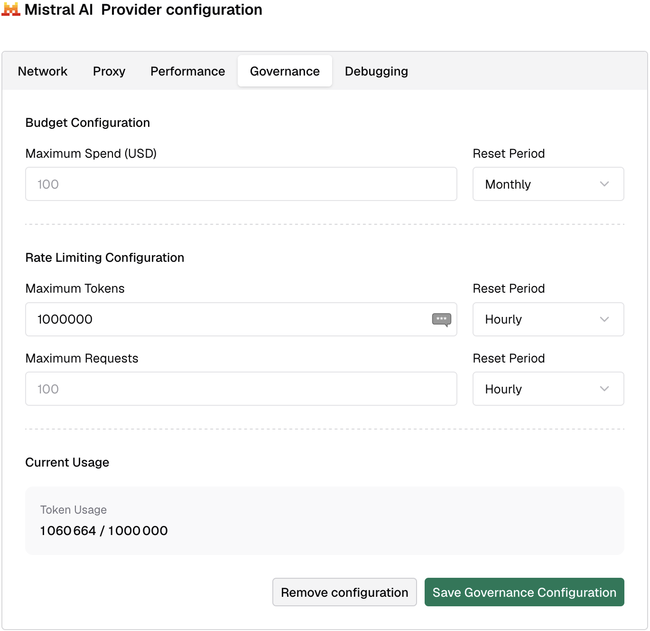Click the password manager icon in Maximum Tokens
Image resolution: width=650 pixels, height=631 pixels.
pyautogui.click(x=441, y=320)
